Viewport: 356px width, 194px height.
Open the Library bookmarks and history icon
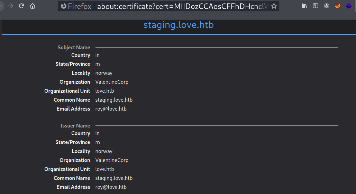point(304,6)
